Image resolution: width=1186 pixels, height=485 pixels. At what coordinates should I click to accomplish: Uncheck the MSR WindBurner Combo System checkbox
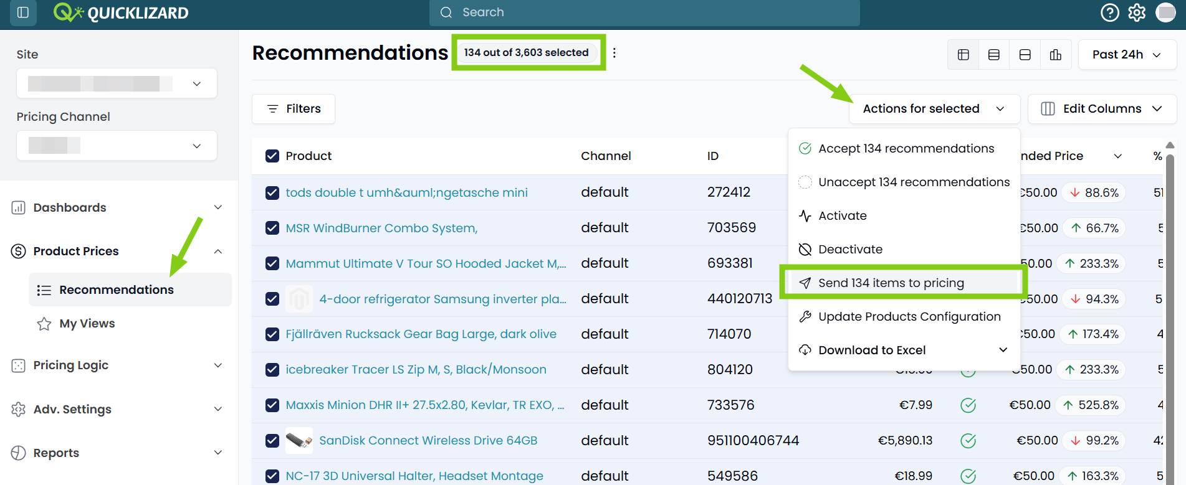point(272,228)
